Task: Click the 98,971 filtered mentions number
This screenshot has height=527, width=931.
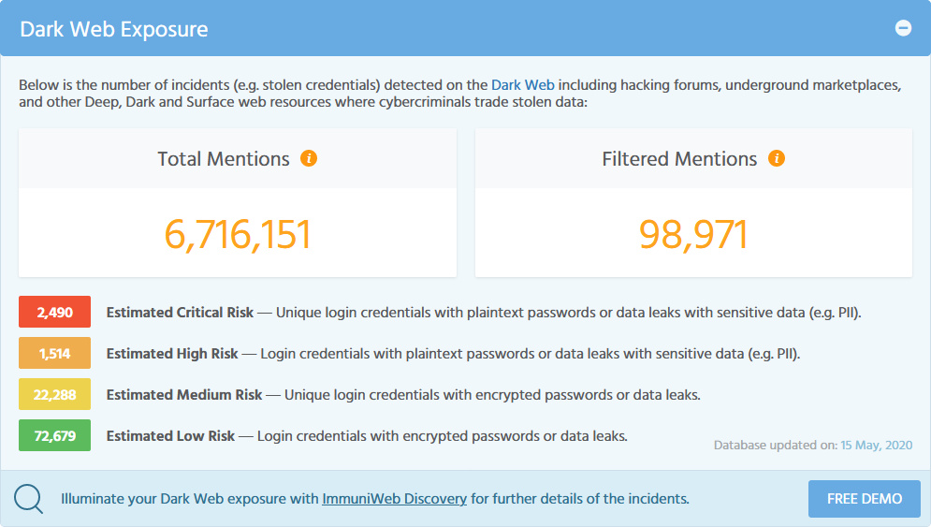Action: coord(693,233)
